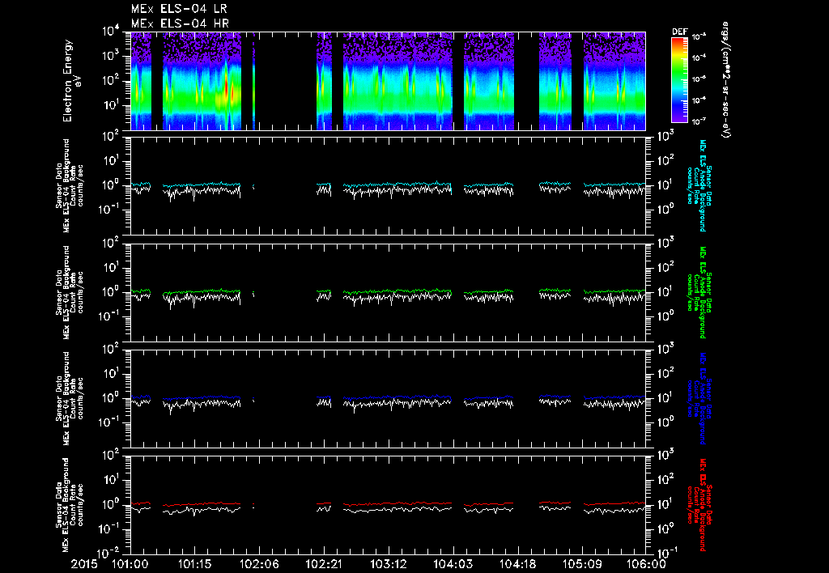Click the 101:00 time axis label
Screen dimensions: 829x573
tap(130, 563)
